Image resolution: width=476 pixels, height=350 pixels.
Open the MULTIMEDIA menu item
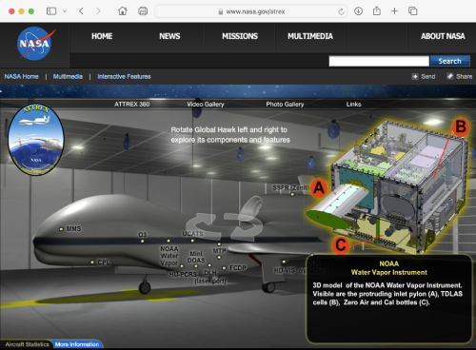pos(310,36)
